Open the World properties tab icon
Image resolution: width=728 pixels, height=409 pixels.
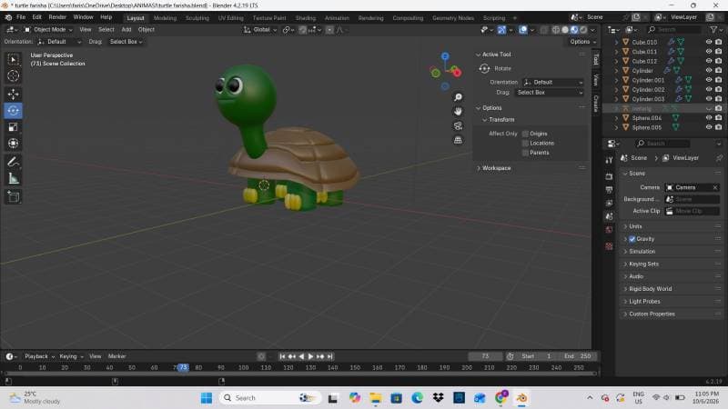point(609,230)
